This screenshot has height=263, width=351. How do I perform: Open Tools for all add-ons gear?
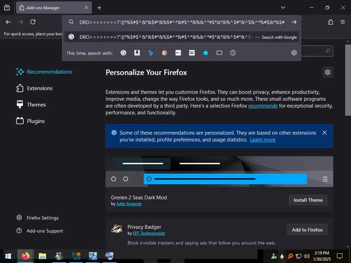pyautogui.click(x=327, y=72)
